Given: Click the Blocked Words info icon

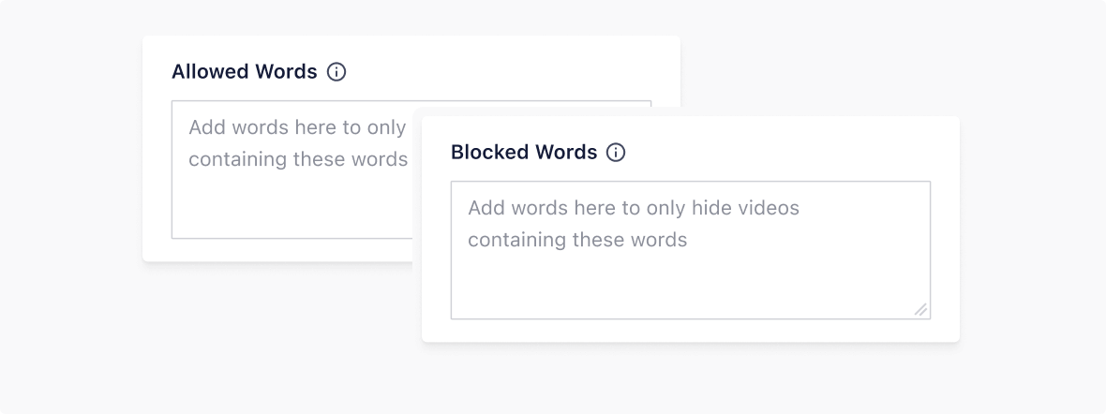Looking at the screenshot, I should pos(616,153).
